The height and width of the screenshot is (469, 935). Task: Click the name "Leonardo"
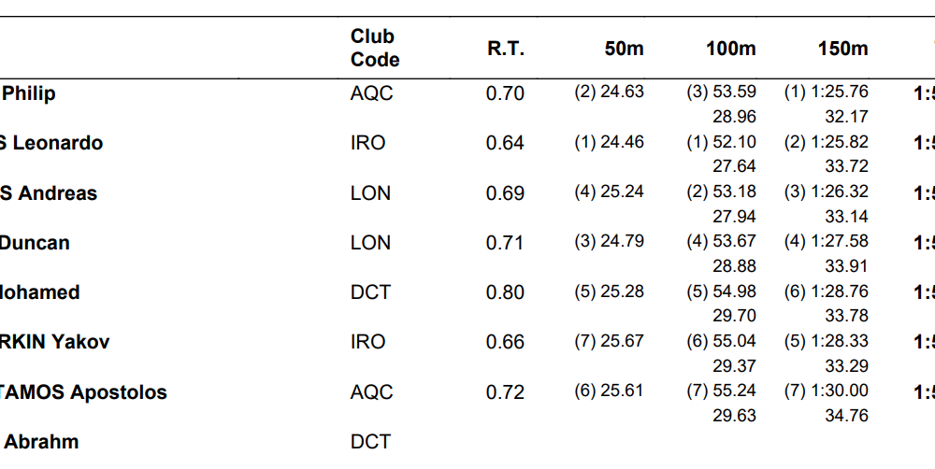pos(56,143)
